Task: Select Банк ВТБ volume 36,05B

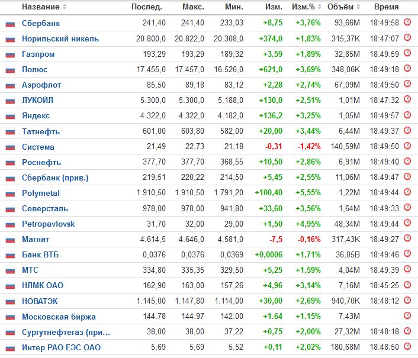Action: point(348,254)
